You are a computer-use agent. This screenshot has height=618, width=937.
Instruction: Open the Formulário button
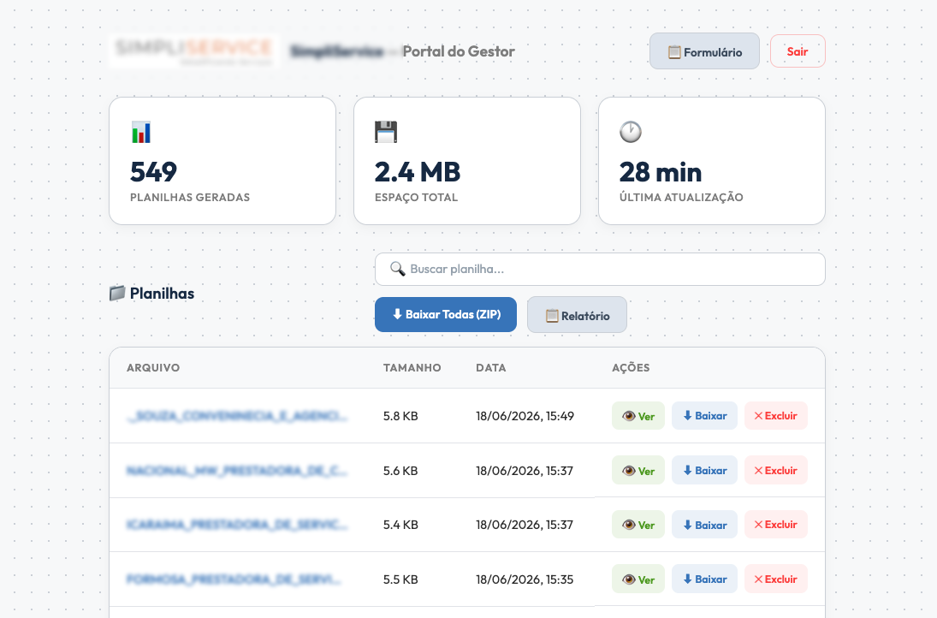click(704, 51)
